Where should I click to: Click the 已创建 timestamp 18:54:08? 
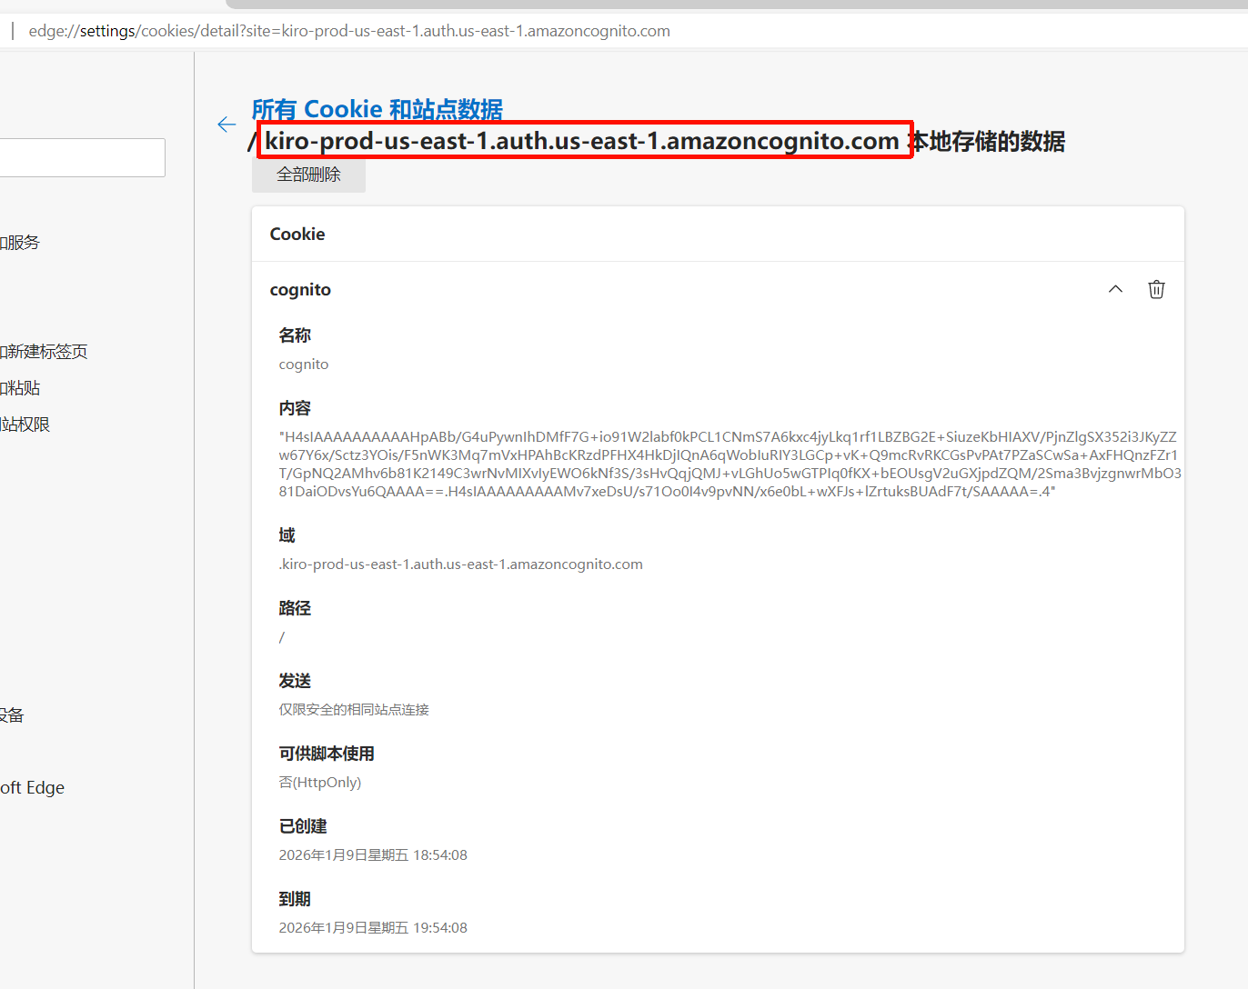(373, 855)
